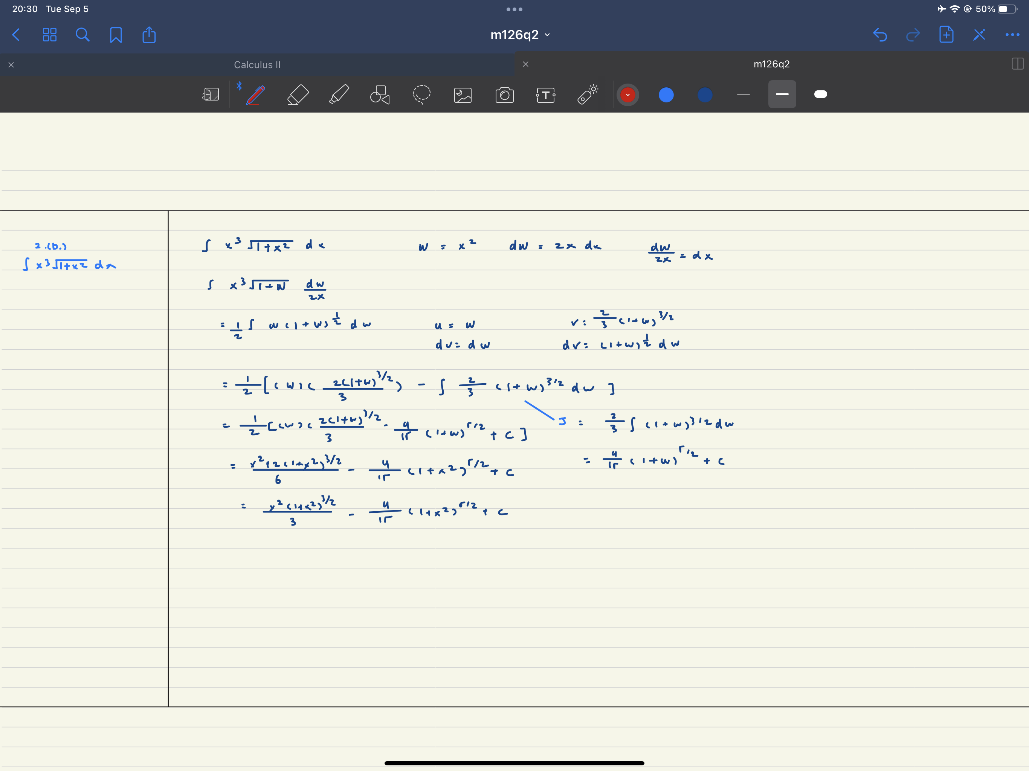Select the thinnest stroke width

click(x=744, y=94)
